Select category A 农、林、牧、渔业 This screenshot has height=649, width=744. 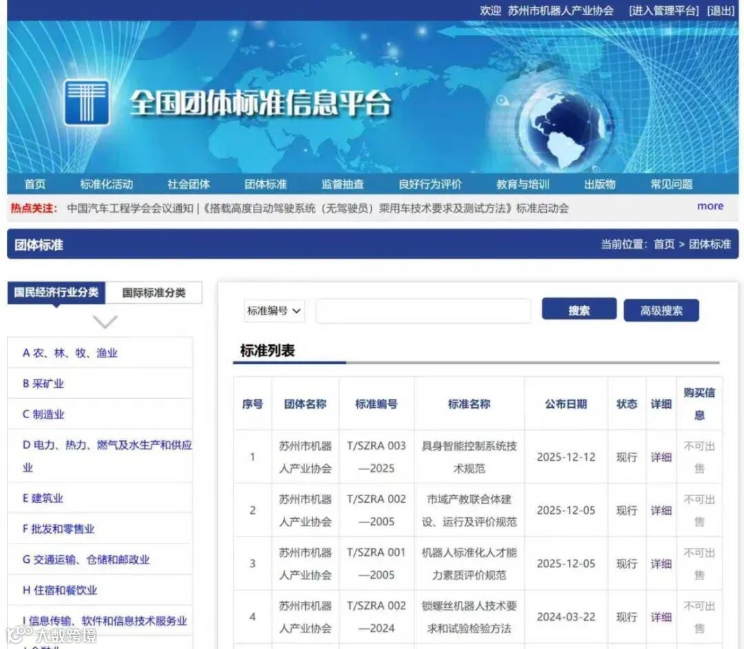(70, 353)
